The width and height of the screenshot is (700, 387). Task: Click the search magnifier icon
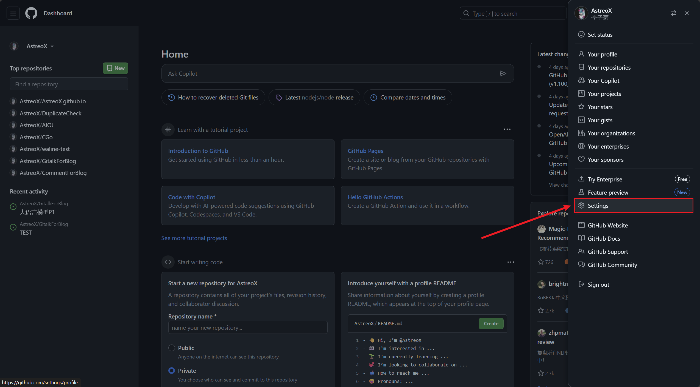tap(466, 13)
